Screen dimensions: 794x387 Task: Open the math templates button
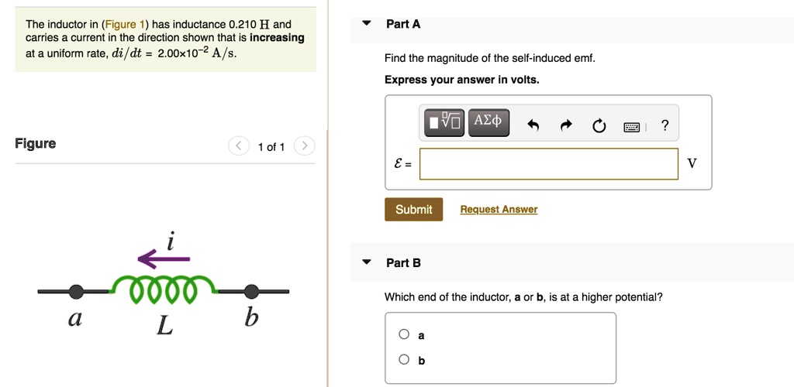click(x=444, y=122)
